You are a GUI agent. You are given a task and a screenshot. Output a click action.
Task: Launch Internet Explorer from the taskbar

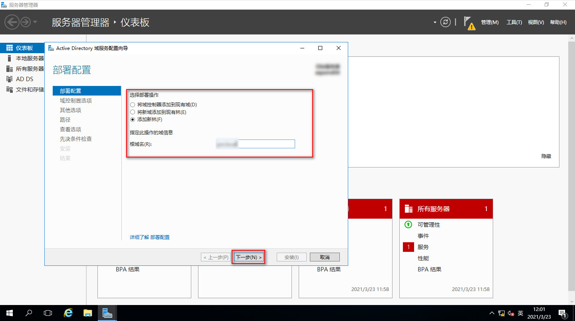(x=68, y=313)
